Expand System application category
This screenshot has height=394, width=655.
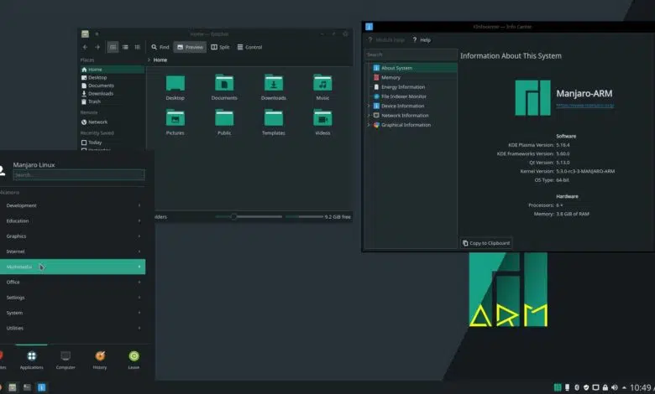pos(73,314)
